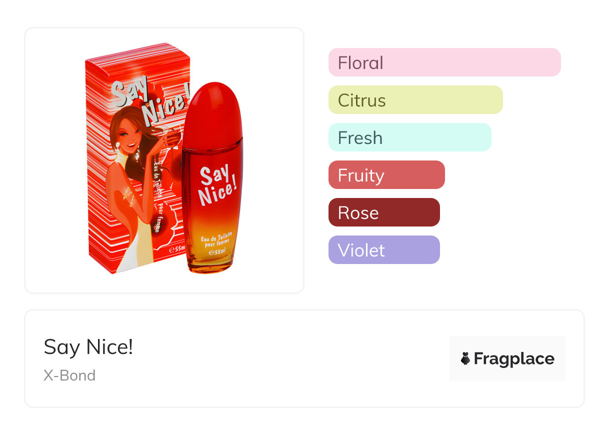Click the X-Bond brand name
609x432 pixels.
tap(69, 375)
